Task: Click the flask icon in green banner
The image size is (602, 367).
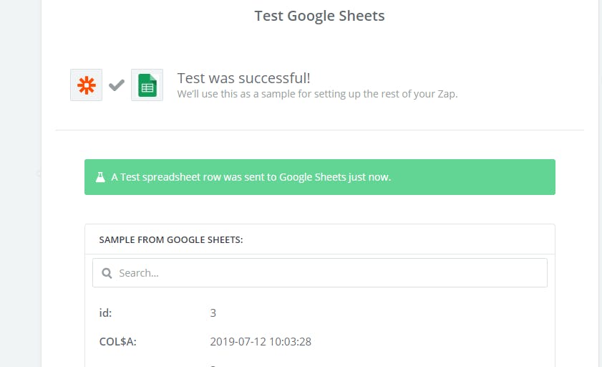Action: (x=100, y=177)
